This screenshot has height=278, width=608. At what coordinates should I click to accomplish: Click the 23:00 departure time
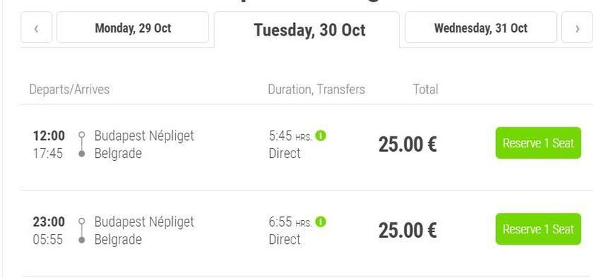(x=49, y=222)
